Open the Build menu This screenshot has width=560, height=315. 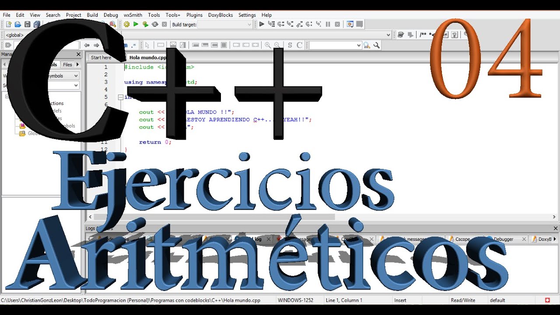coord(92,15)
